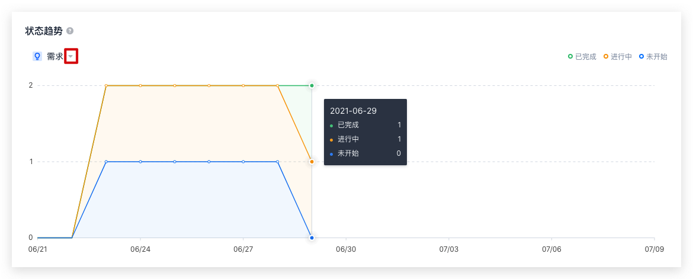Viewport: 693px width, 279px height.
Task: Click the orange data point at value 1
Action: (312, 162)
